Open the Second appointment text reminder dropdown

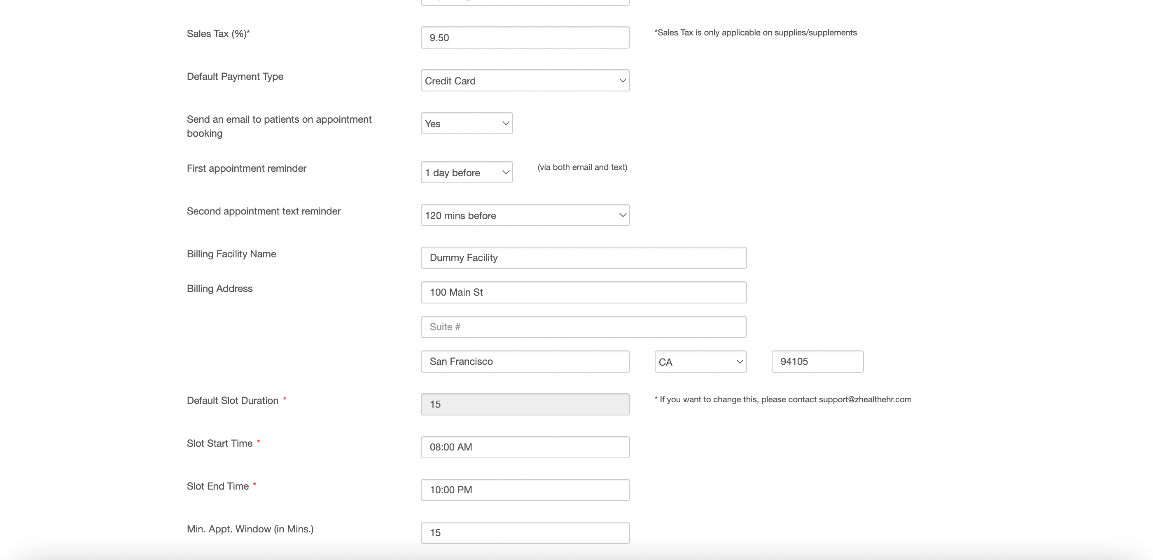pyautogui.click(x=525, y=215)
